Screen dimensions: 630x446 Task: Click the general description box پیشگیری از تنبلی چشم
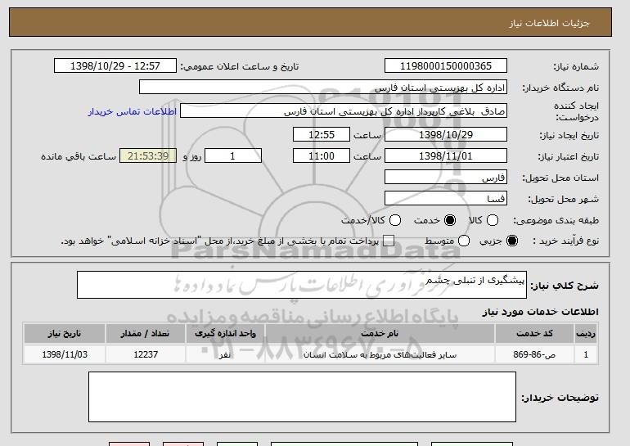(x=302, y=285)
